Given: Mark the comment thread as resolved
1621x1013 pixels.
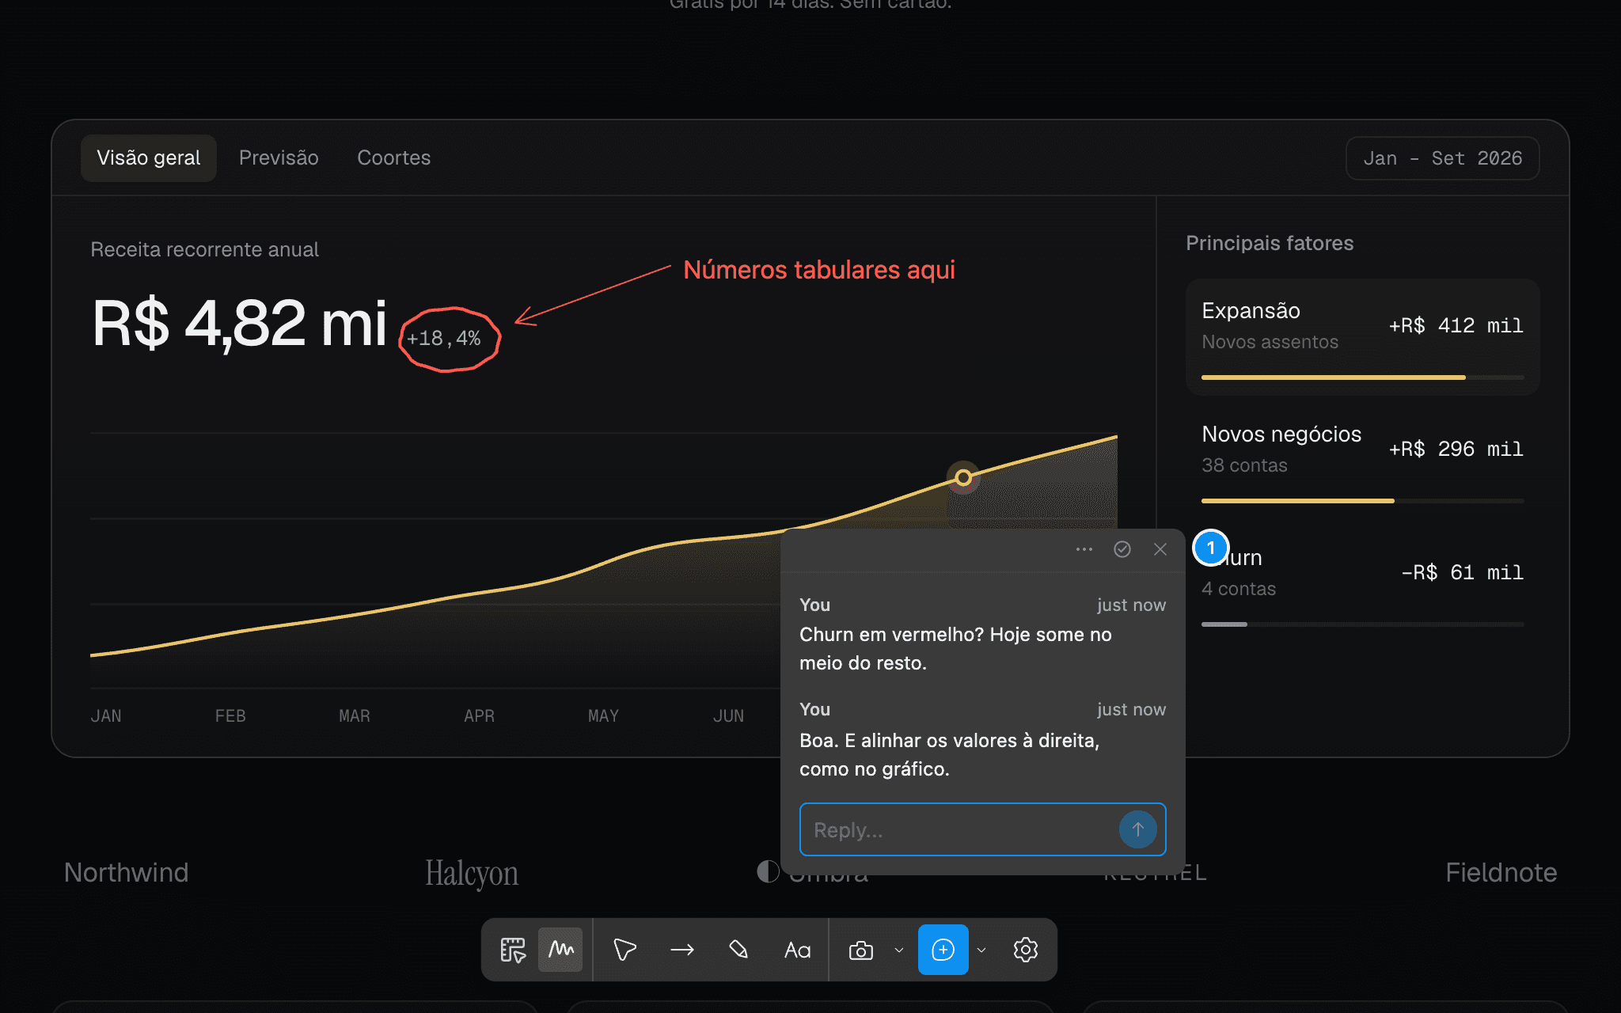Looking at the screenshot, I should 1122,549.
